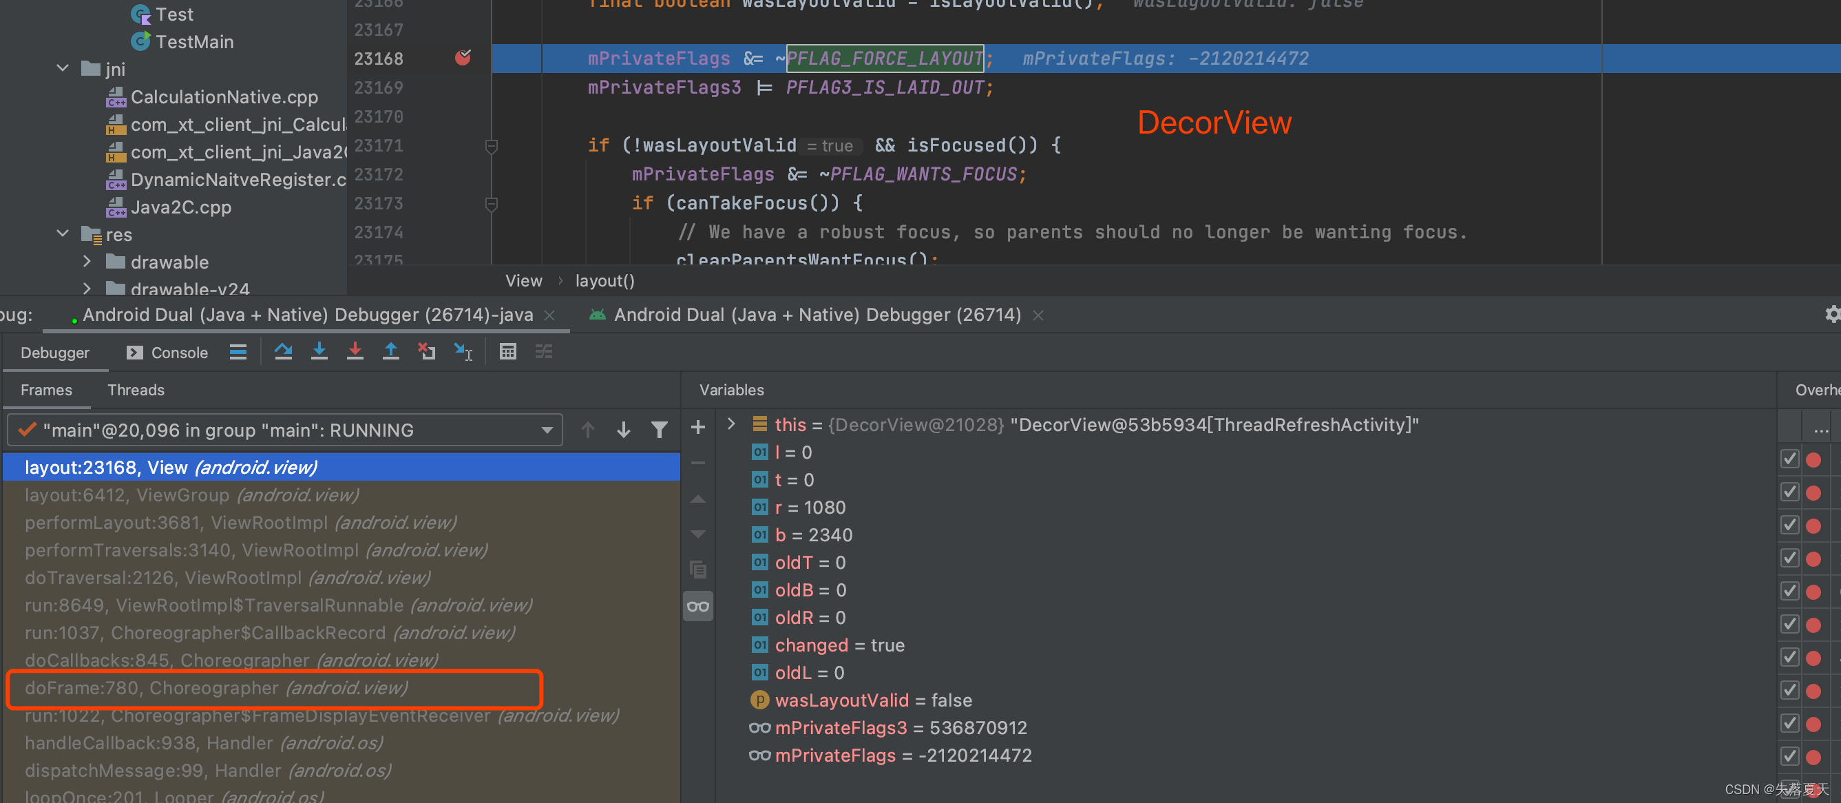1841x803 pixels.
Task: Click the Drop Frame icon
Action: click(x=427, y=352)
